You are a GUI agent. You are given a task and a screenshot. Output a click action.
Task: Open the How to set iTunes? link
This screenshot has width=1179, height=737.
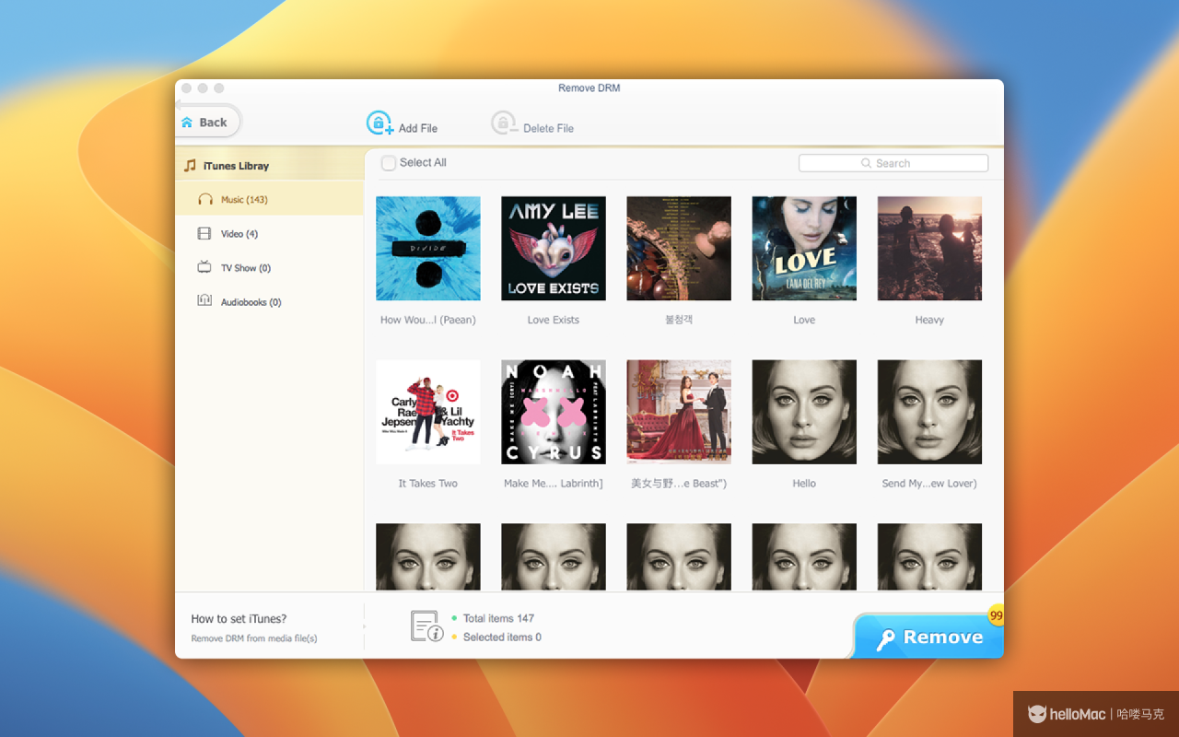coord(239,619)
